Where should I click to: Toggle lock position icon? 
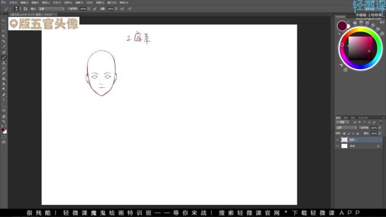tap(353, 133)
